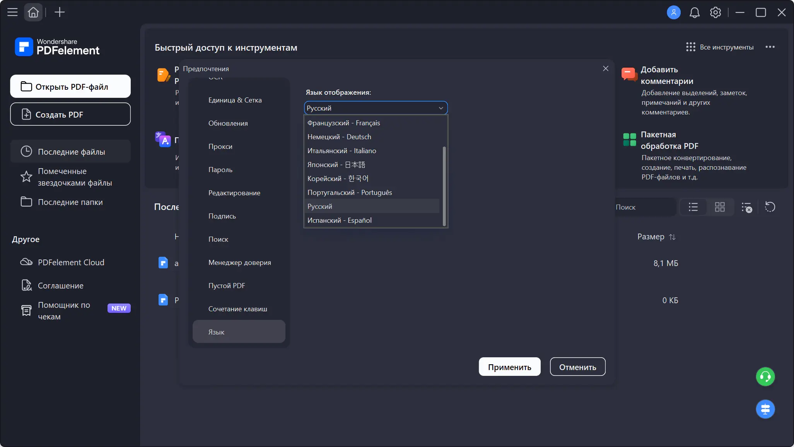Click the Отменить button

pyautogui.click(x=577, y=367)
